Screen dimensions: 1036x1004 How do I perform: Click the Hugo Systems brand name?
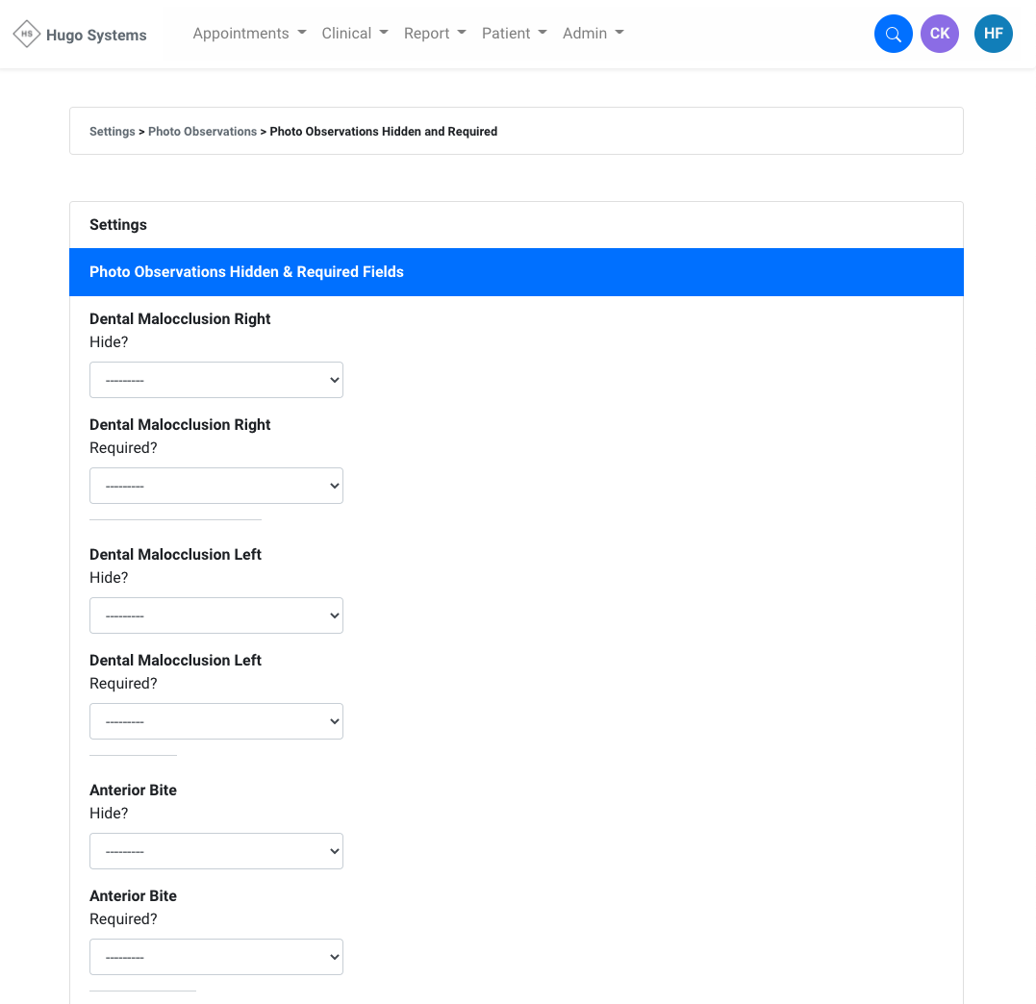(96, 36)
